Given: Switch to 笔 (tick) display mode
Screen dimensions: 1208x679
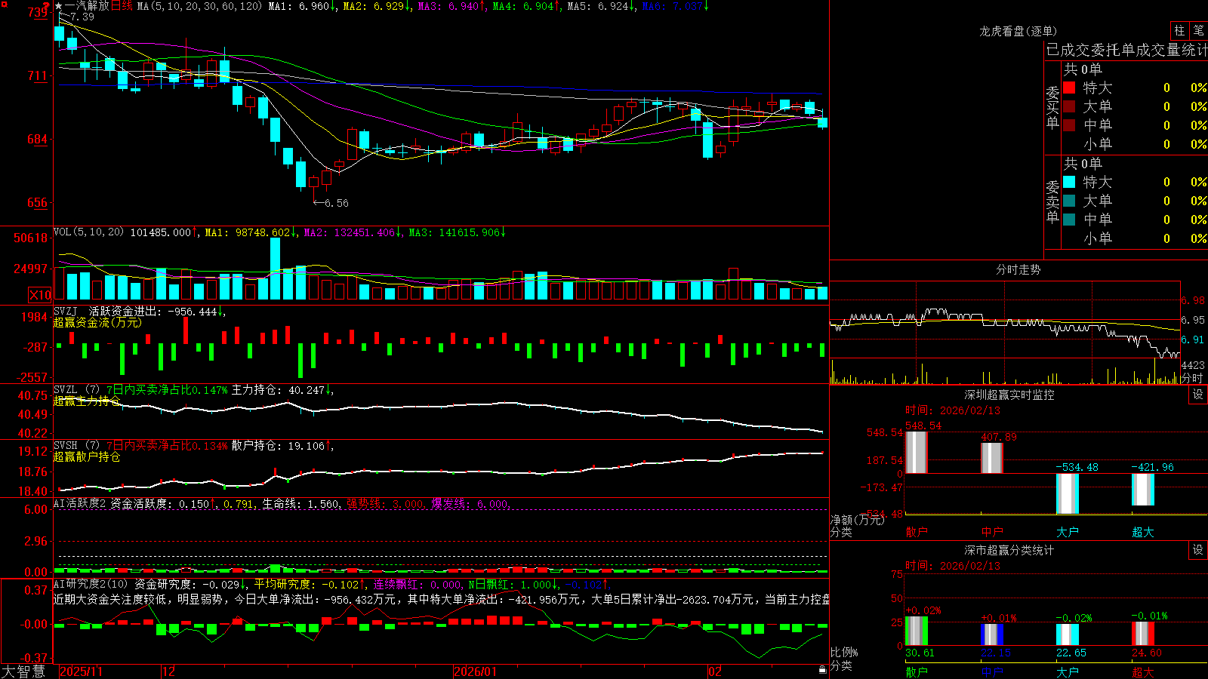Looking at the screenshot, I should (x=1198, y=31).
